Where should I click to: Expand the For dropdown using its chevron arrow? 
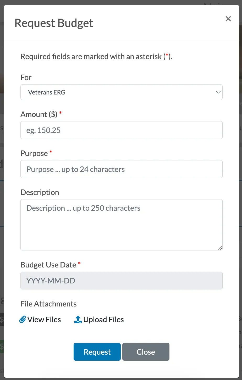pyautogui.click(x=218, y=92)
